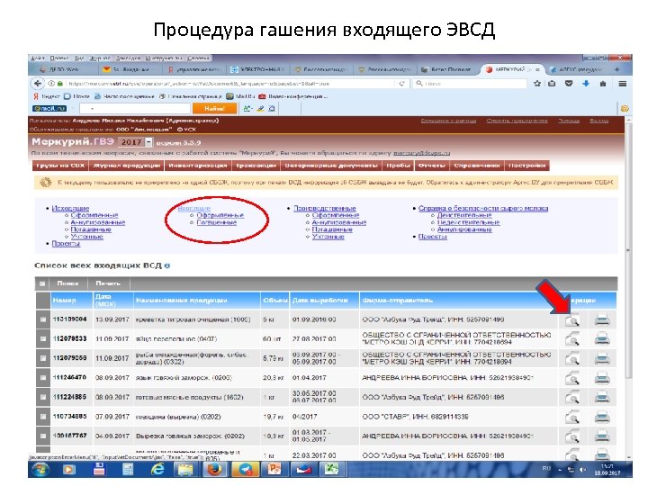Click Печать button in table toolbar
The image size is (648, 486).
(x=108, y=283)
